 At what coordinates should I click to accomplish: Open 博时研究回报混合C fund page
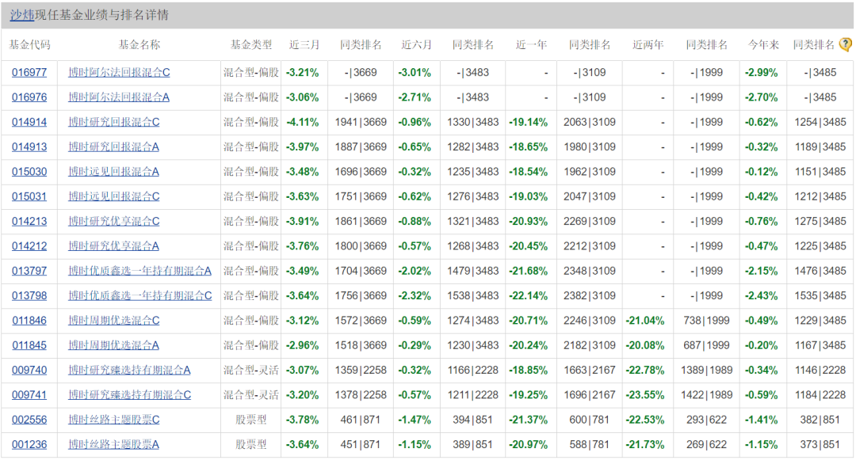pos(114,122)
